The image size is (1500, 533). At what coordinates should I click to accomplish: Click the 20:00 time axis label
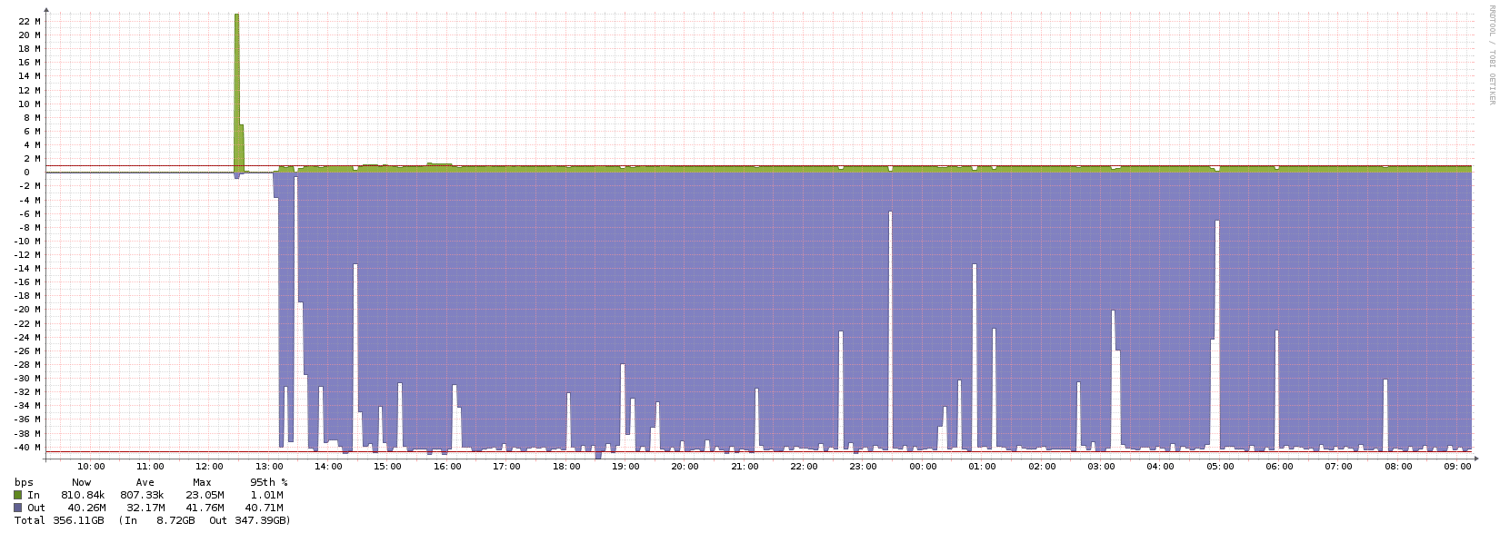click(685, 467)
